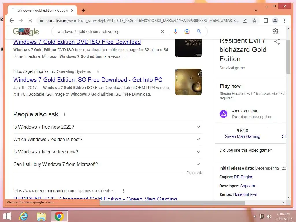296x222 pixels.
Task: Open Chrome's three-dot menu
Action: point(284,21)
